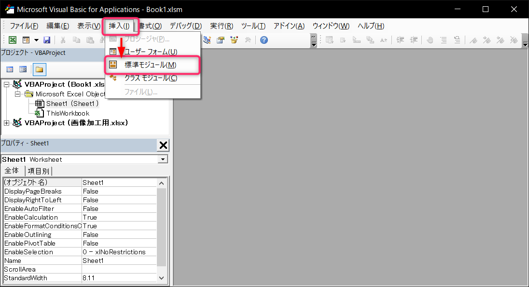Click the Insert UserForm toolbar icon
The height and width of the screenshot is (287, 529).
(x=26, y=40)
